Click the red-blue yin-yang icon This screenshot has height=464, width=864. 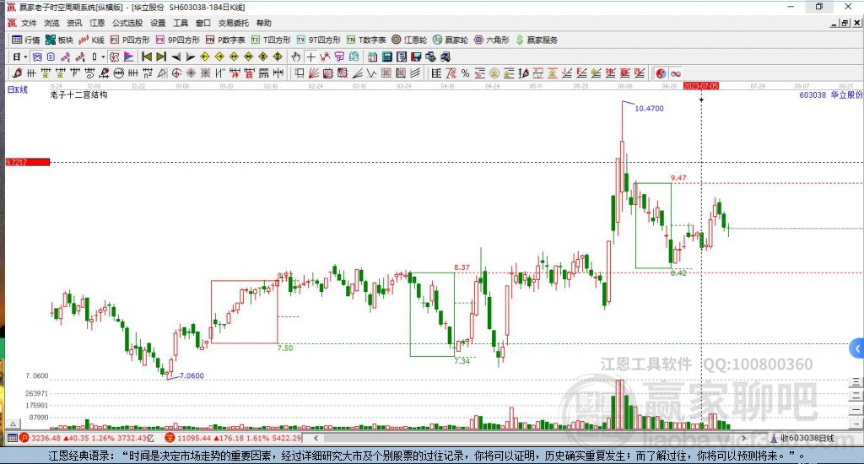click(x=661, y=73)
